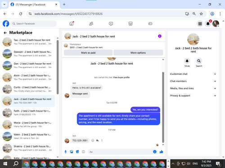The width and height of the screenshot is (225, 168).
Task: Attach a file using the photo icon
Action: click(x=72, y=152)
